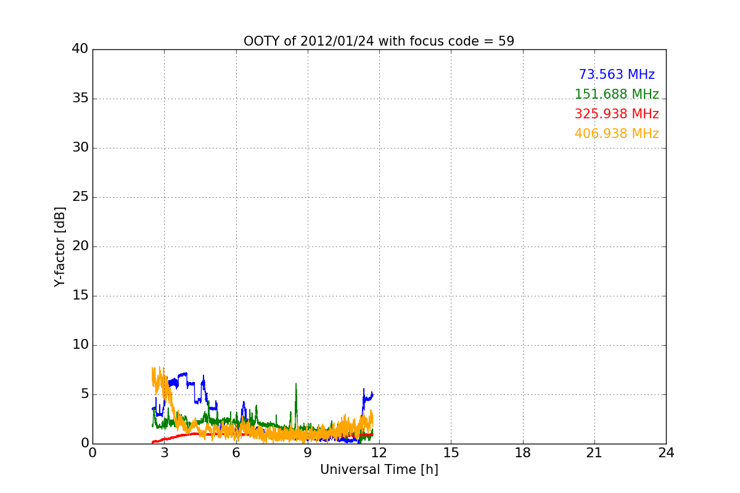Click the y-axis tick label 35

tap(80, 99)
